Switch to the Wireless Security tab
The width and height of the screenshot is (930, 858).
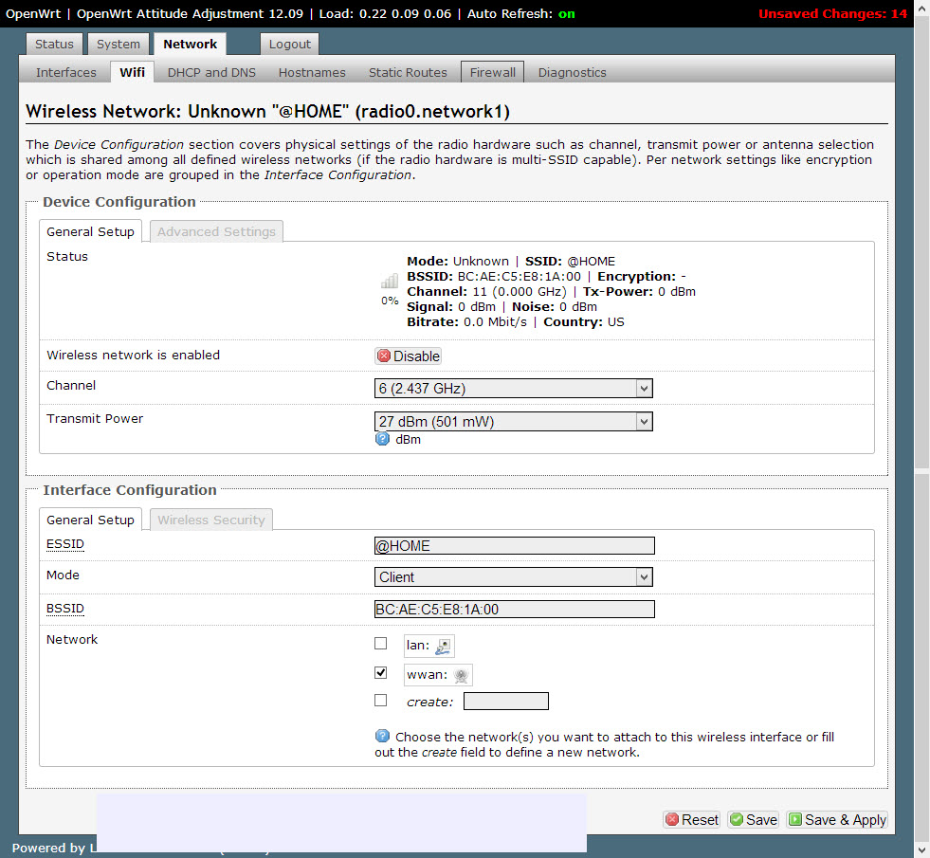(211, 520)
